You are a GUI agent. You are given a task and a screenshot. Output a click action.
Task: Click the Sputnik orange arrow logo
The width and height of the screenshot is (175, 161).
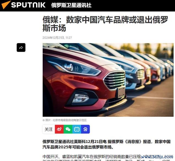tap(6, 5)
